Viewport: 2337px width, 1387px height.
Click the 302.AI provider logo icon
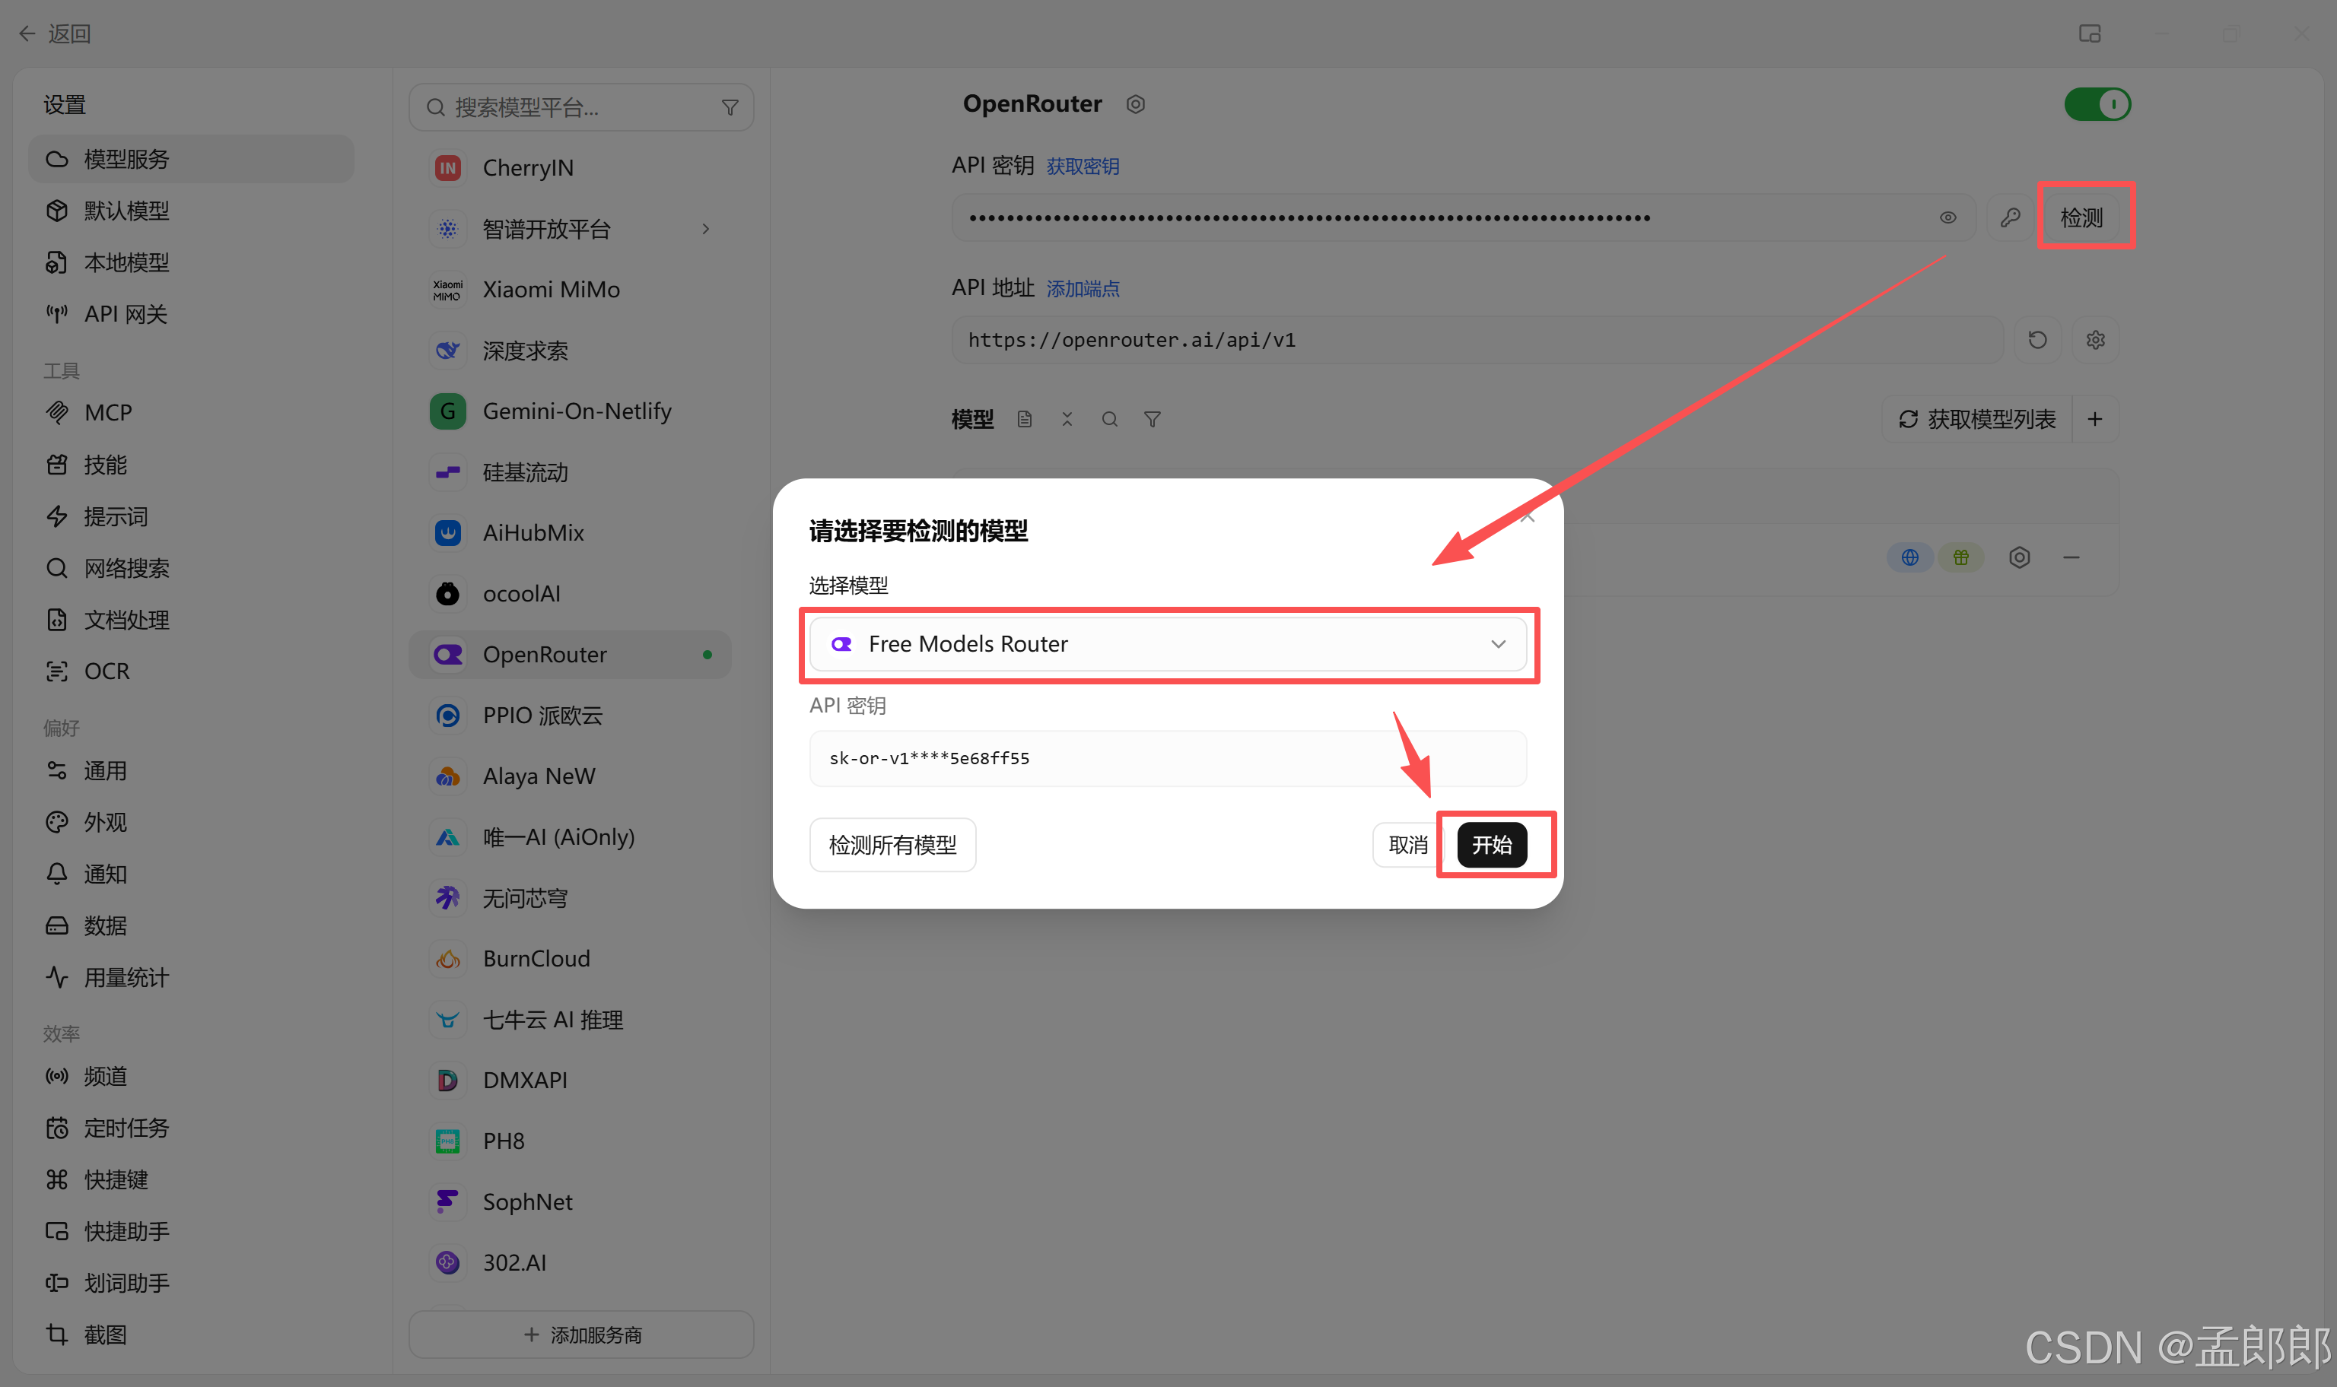point(448,1263)
